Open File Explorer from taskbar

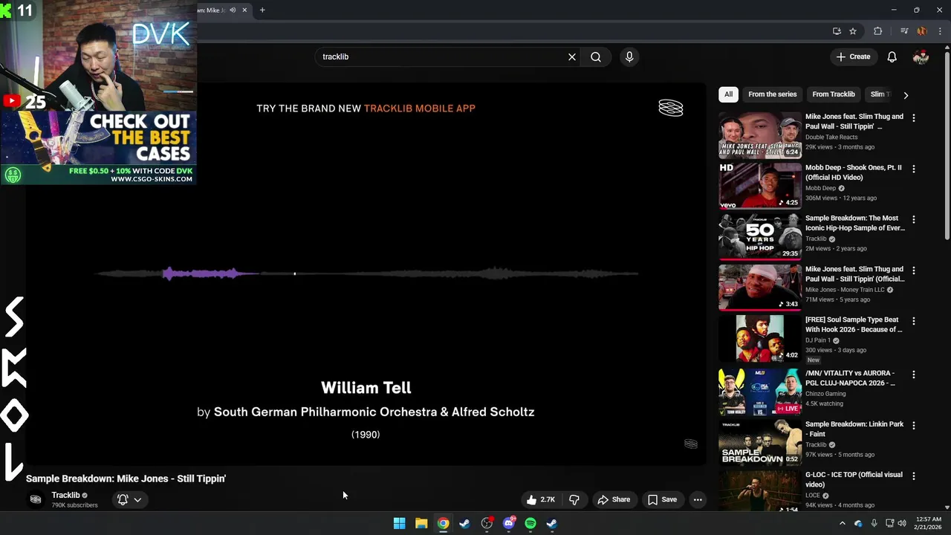click(421, 523)
